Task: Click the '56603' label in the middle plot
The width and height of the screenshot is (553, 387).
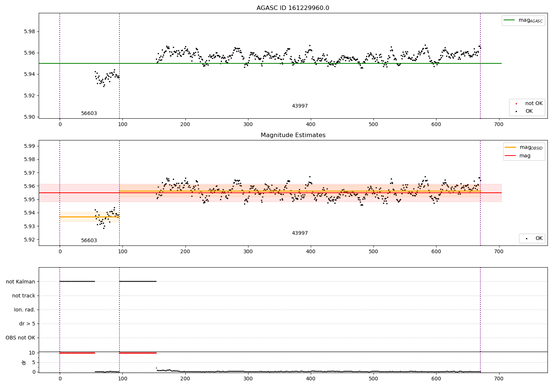Action: (x=89, y=241)
